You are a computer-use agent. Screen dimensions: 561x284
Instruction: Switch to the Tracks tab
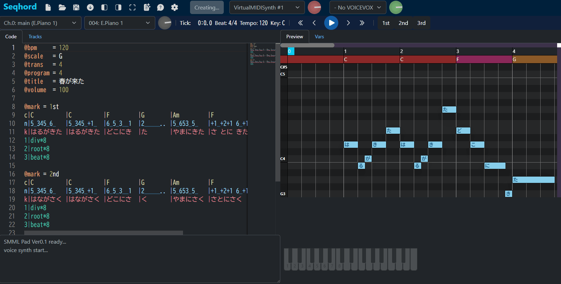click(35, 37)
